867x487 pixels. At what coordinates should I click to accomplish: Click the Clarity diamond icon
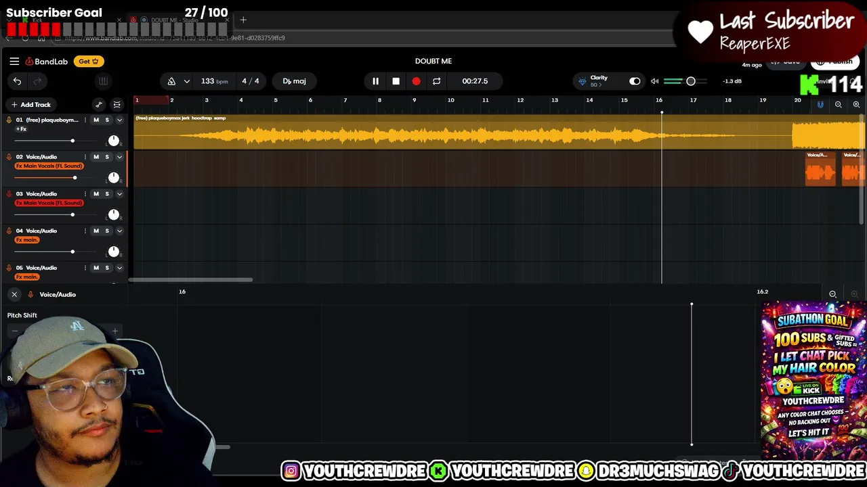coord(582,81)
